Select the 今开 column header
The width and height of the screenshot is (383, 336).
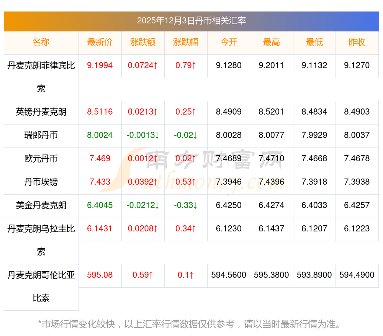pyautogui.click(x=229, y=42)
